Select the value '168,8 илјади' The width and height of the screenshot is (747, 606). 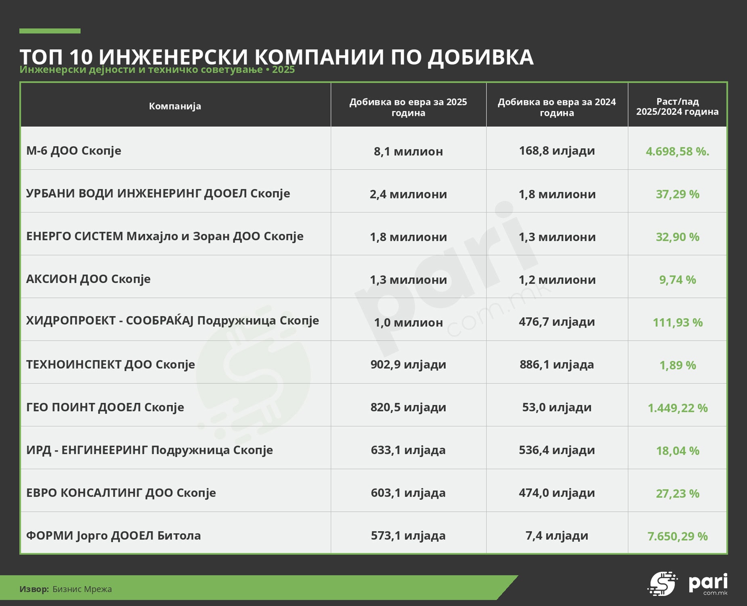557,151
